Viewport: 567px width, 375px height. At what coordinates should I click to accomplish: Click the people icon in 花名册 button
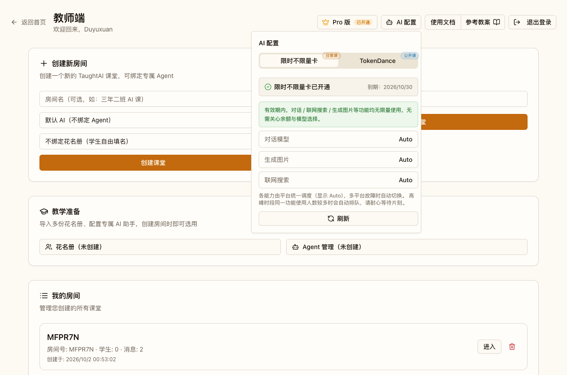click(x=49, y=247)
